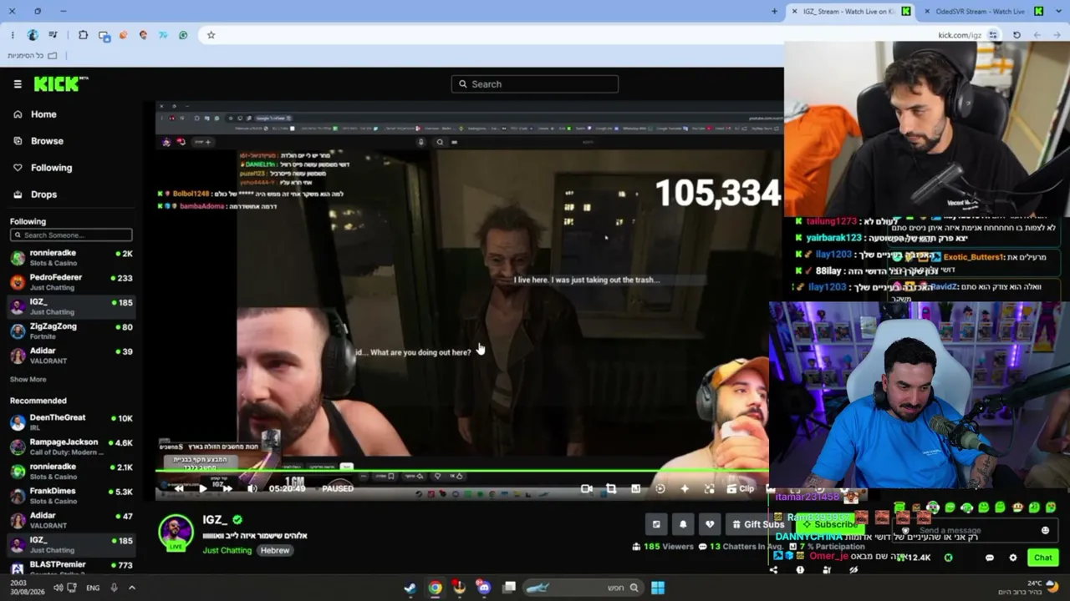Click the sparkle icon in player controls
1070x601 pixels.
tap(685, 489)
